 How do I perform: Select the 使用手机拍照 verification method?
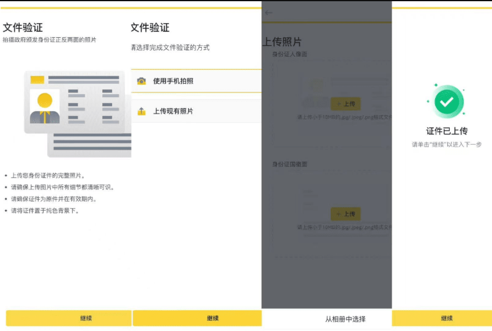(196, 81)
